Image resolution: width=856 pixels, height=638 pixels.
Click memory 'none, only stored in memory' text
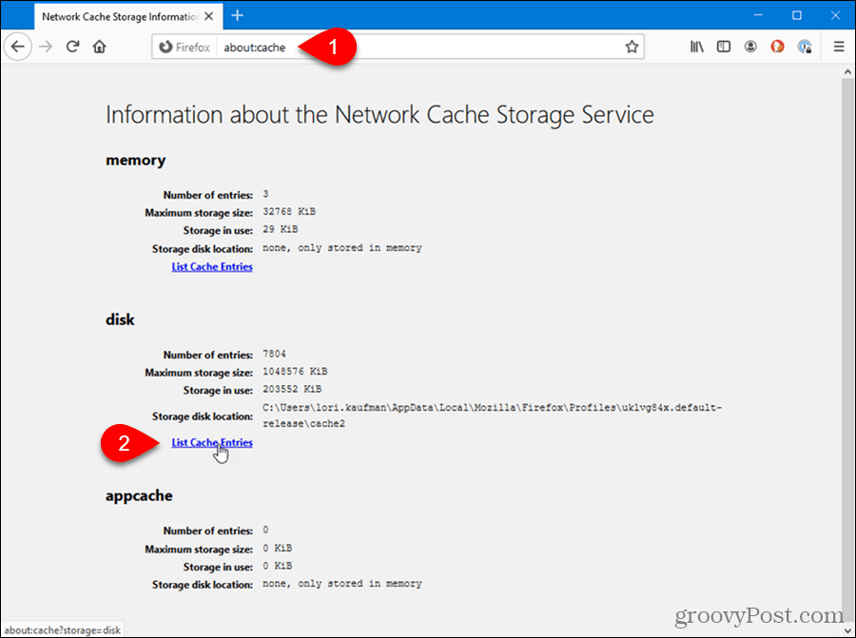click(342, 248)
